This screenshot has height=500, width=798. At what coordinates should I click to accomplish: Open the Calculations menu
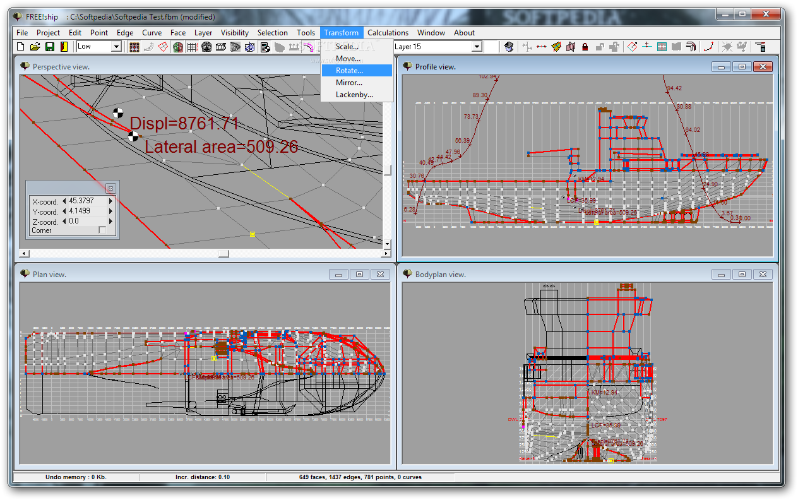pyautogui.click(x=388, y=33)
